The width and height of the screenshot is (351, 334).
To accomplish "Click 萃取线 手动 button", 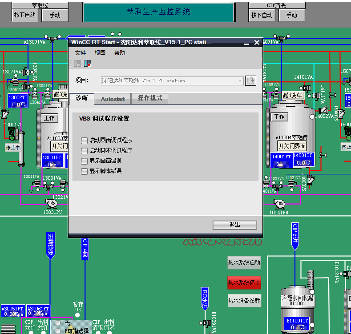I will point(55,15).
